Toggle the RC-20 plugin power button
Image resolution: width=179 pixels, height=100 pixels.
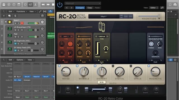(60, 5)
